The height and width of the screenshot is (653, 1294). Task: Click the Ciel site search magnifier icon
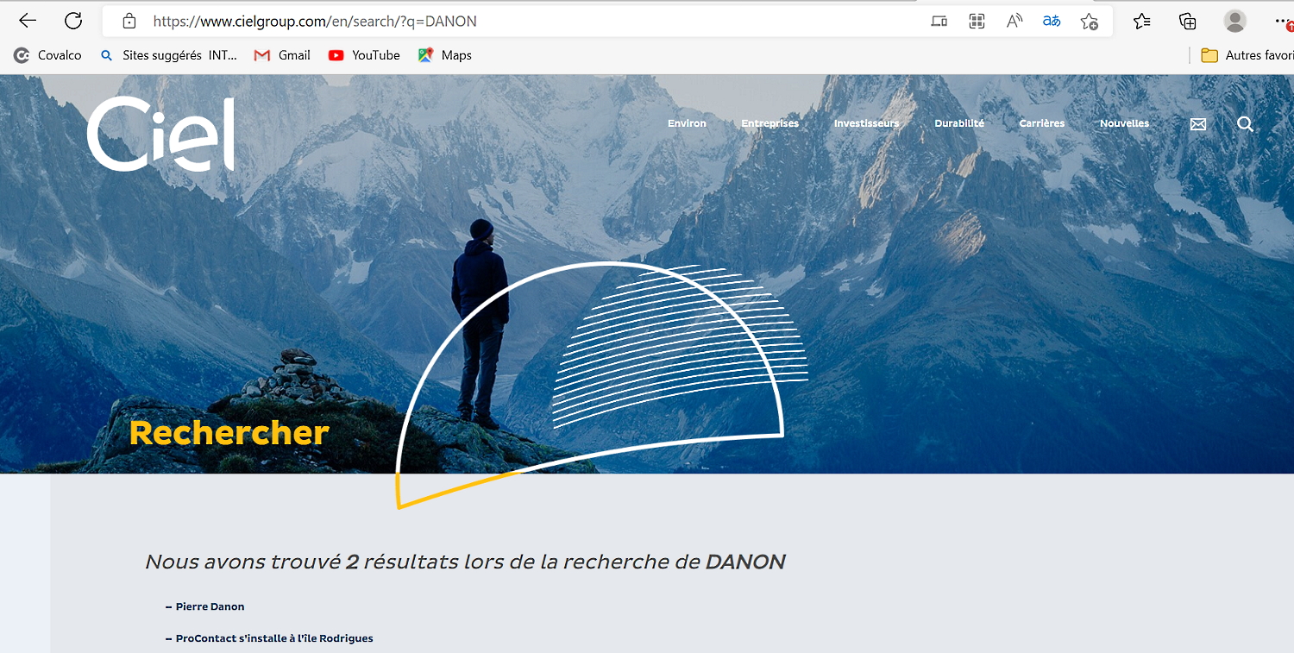tap(1245, 124)
